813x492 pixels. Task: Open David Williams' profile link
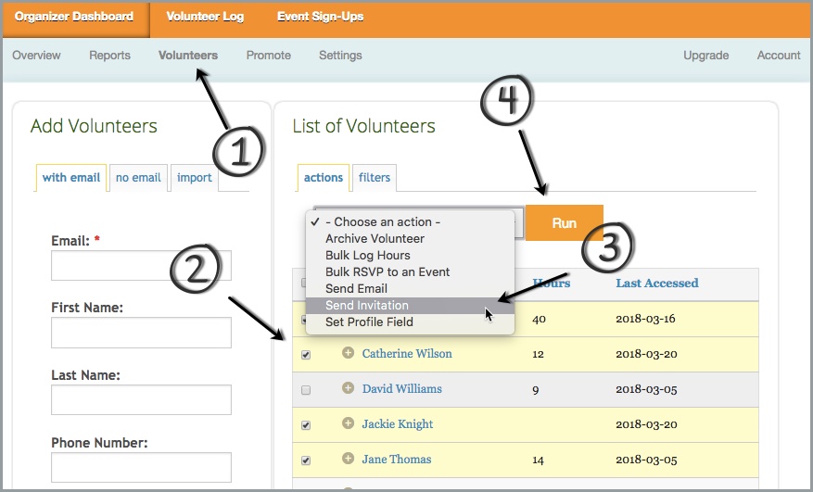click(x=401, y=389)
